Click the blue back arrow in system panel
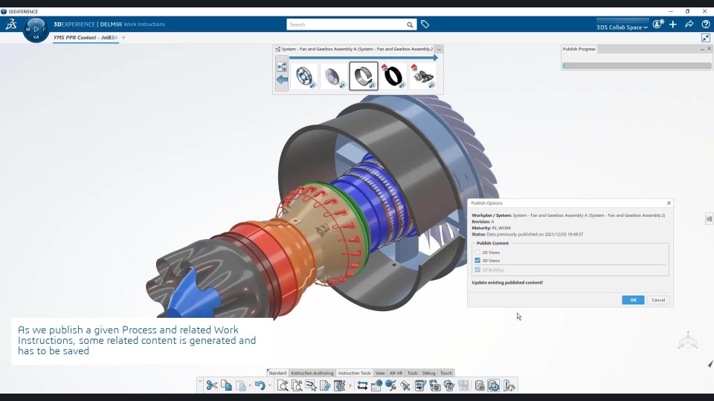The width and height of the screenshot is (714, 401). (282, 79)
